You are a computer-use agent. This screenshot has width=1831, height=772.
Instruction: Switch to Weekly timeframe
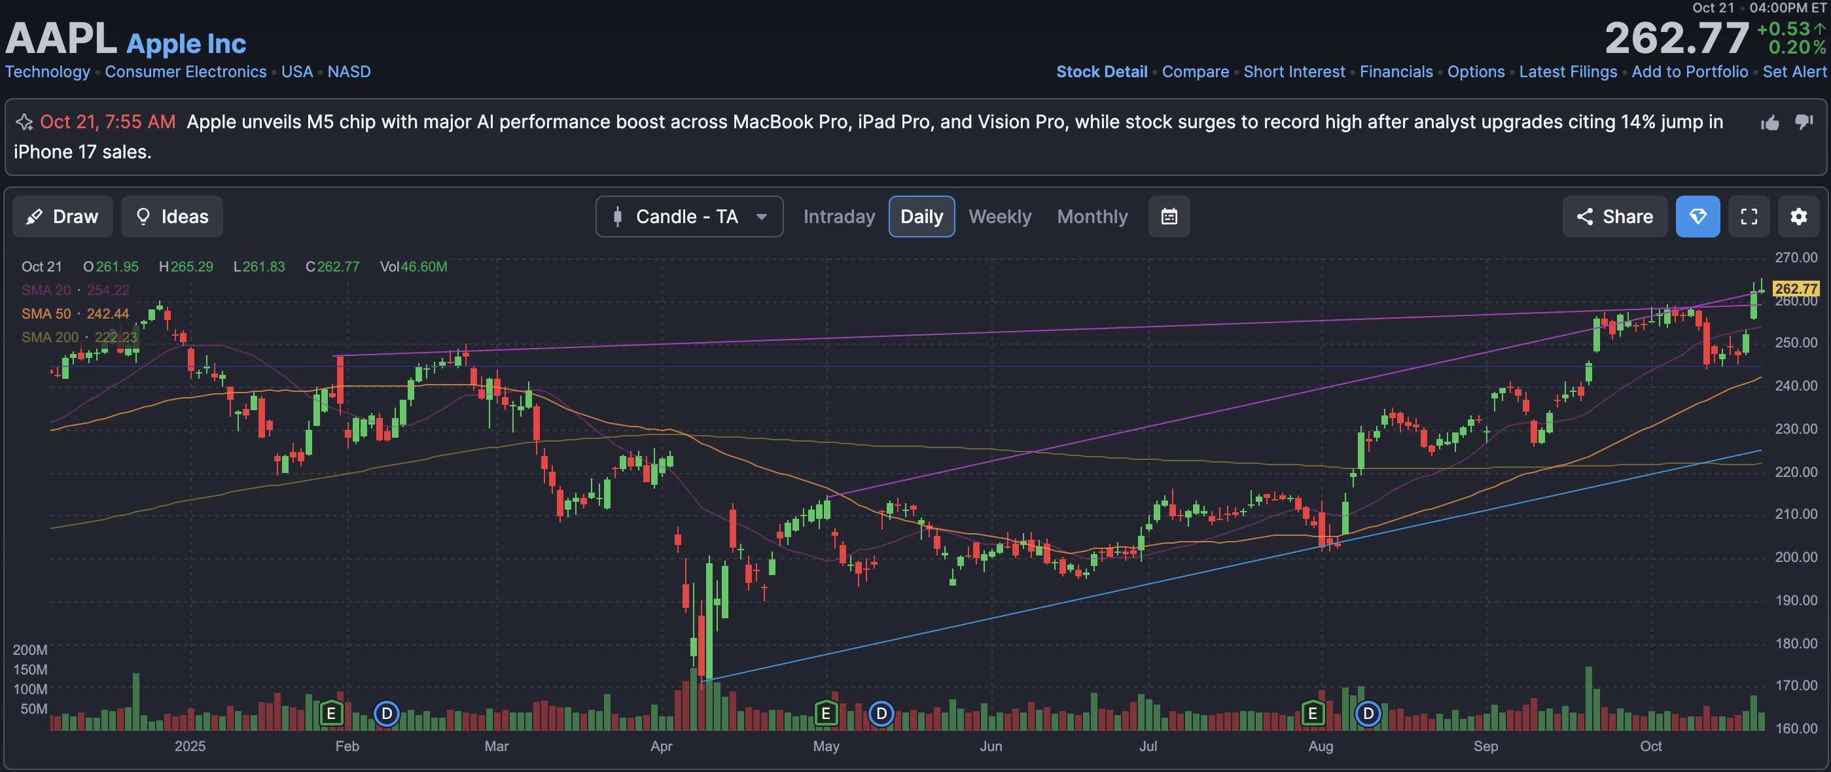(999, 217)
